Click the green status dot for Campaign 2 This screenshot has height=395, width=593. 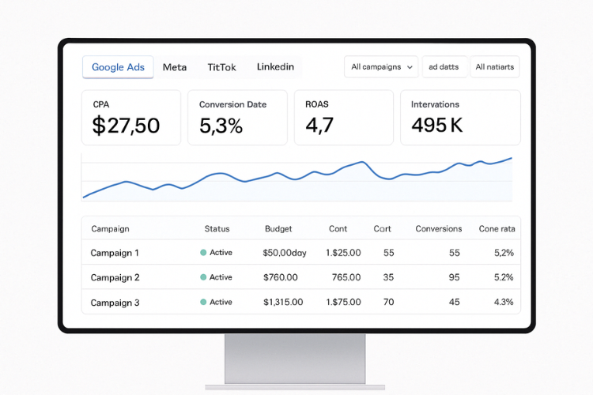[x=203, y=277]
